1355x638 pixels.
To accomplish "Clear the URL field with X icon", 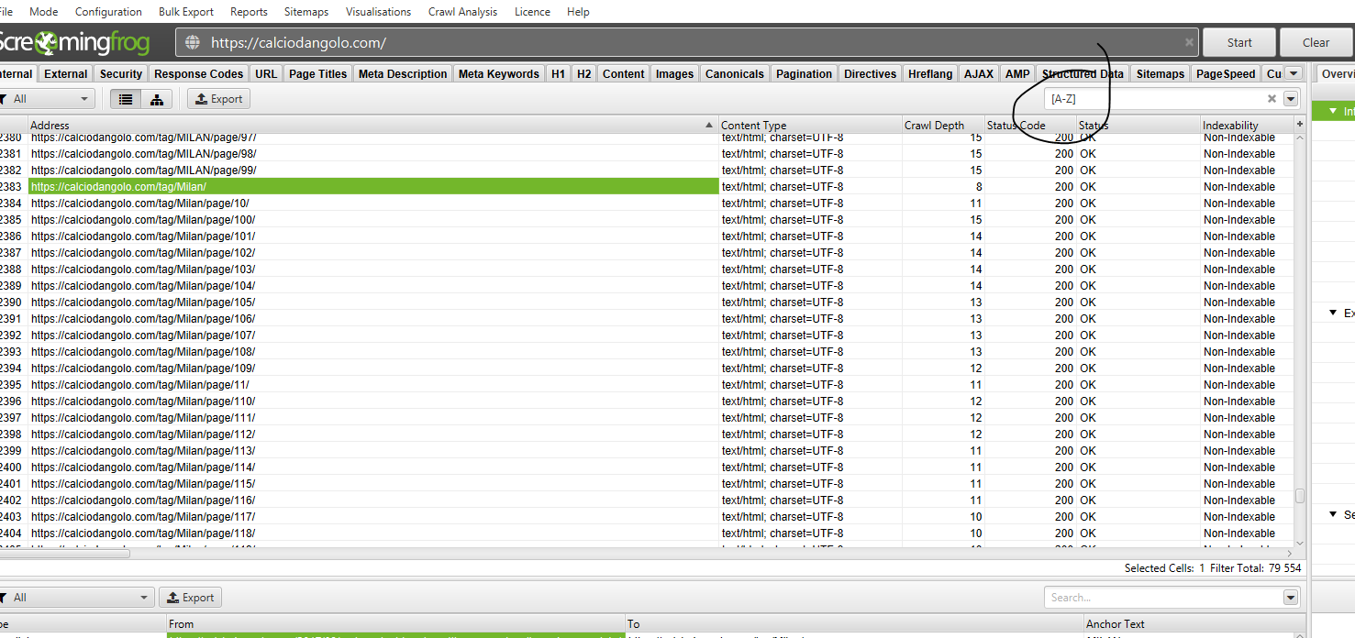I will point(1189,42).
